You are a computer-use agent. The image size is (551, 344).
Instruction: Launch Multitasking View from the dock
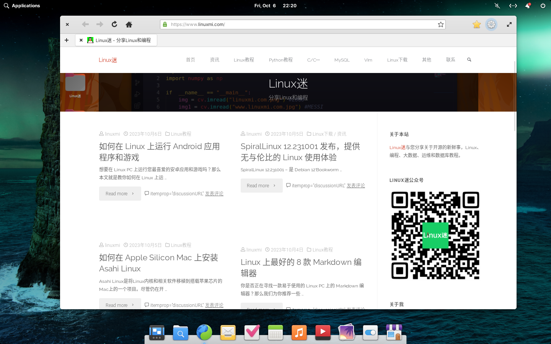[157, 333]
